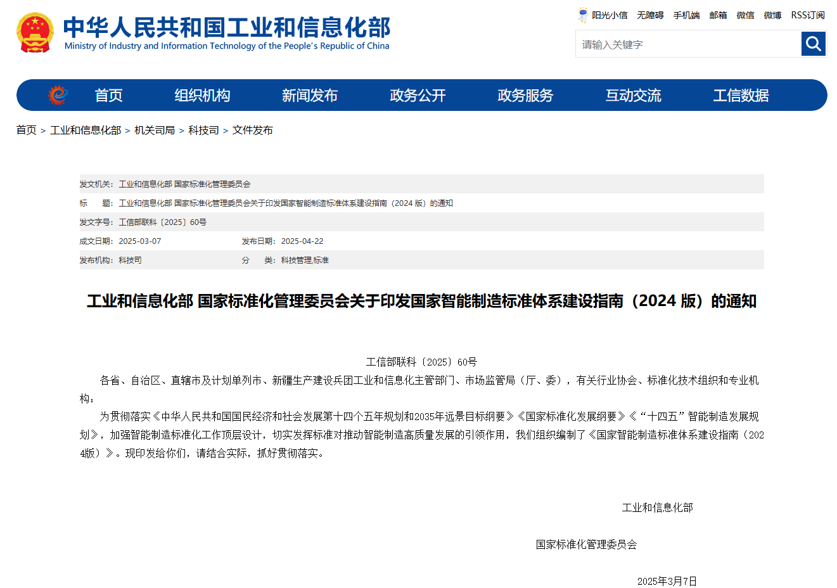
Task: Click 分类 value 科技管理,标准
Action: (305, 260)
